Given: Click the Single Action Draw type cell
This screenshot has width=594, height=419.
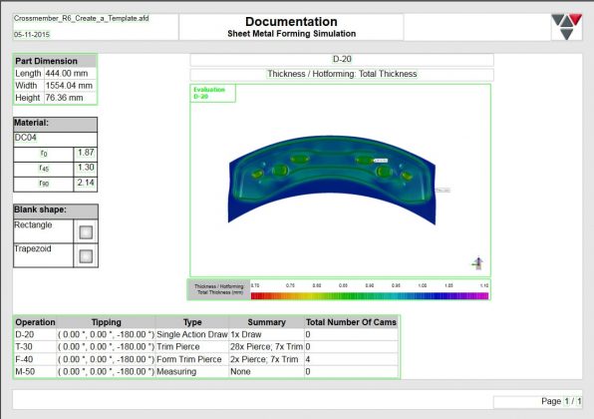Looking at the screenshot, I should (x=192, y=335).
